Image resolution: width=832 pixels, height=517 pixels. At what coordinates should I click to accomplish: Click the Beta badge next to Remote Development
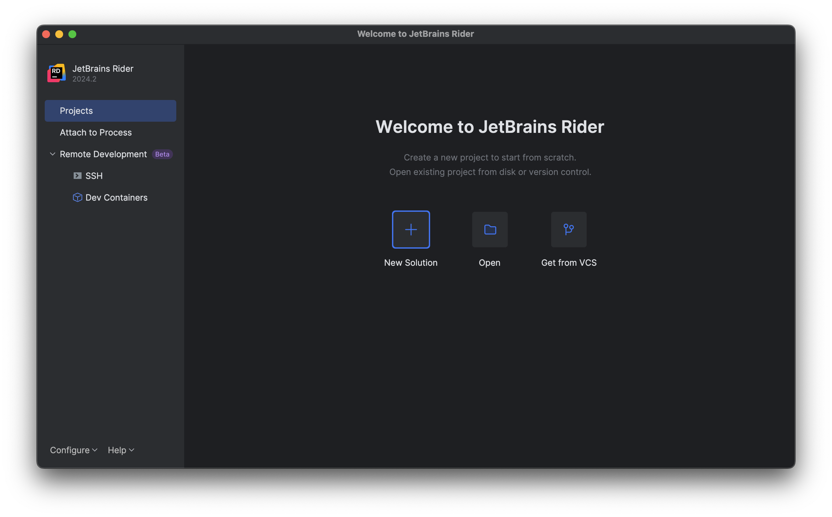tap(162, 154)
